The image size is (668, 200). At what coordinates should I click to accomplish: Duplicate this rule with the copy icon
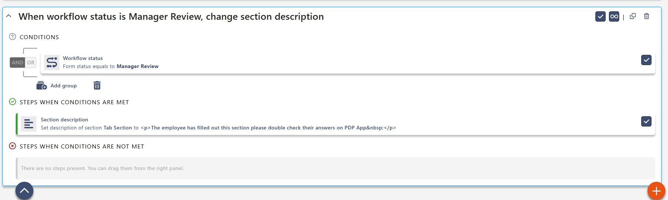[633, 16]
